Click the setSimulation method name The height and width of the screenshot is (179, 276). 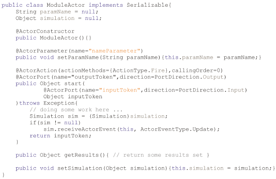click(x=80, y=168)
